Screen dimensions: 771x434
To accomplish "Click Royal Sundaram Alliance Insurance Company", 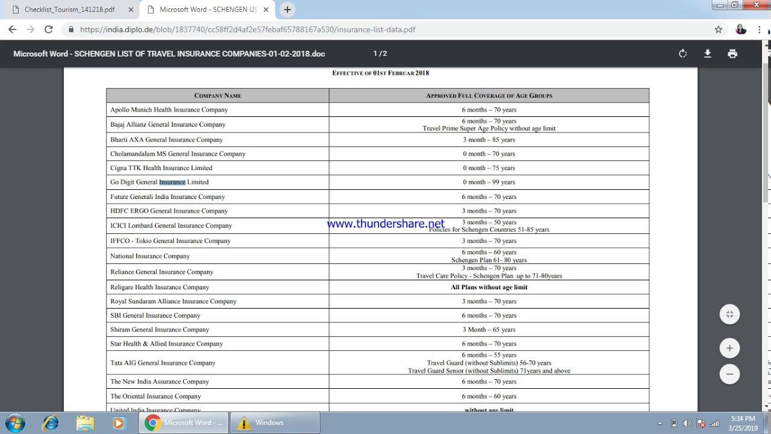I will click(x=173, y=301).
